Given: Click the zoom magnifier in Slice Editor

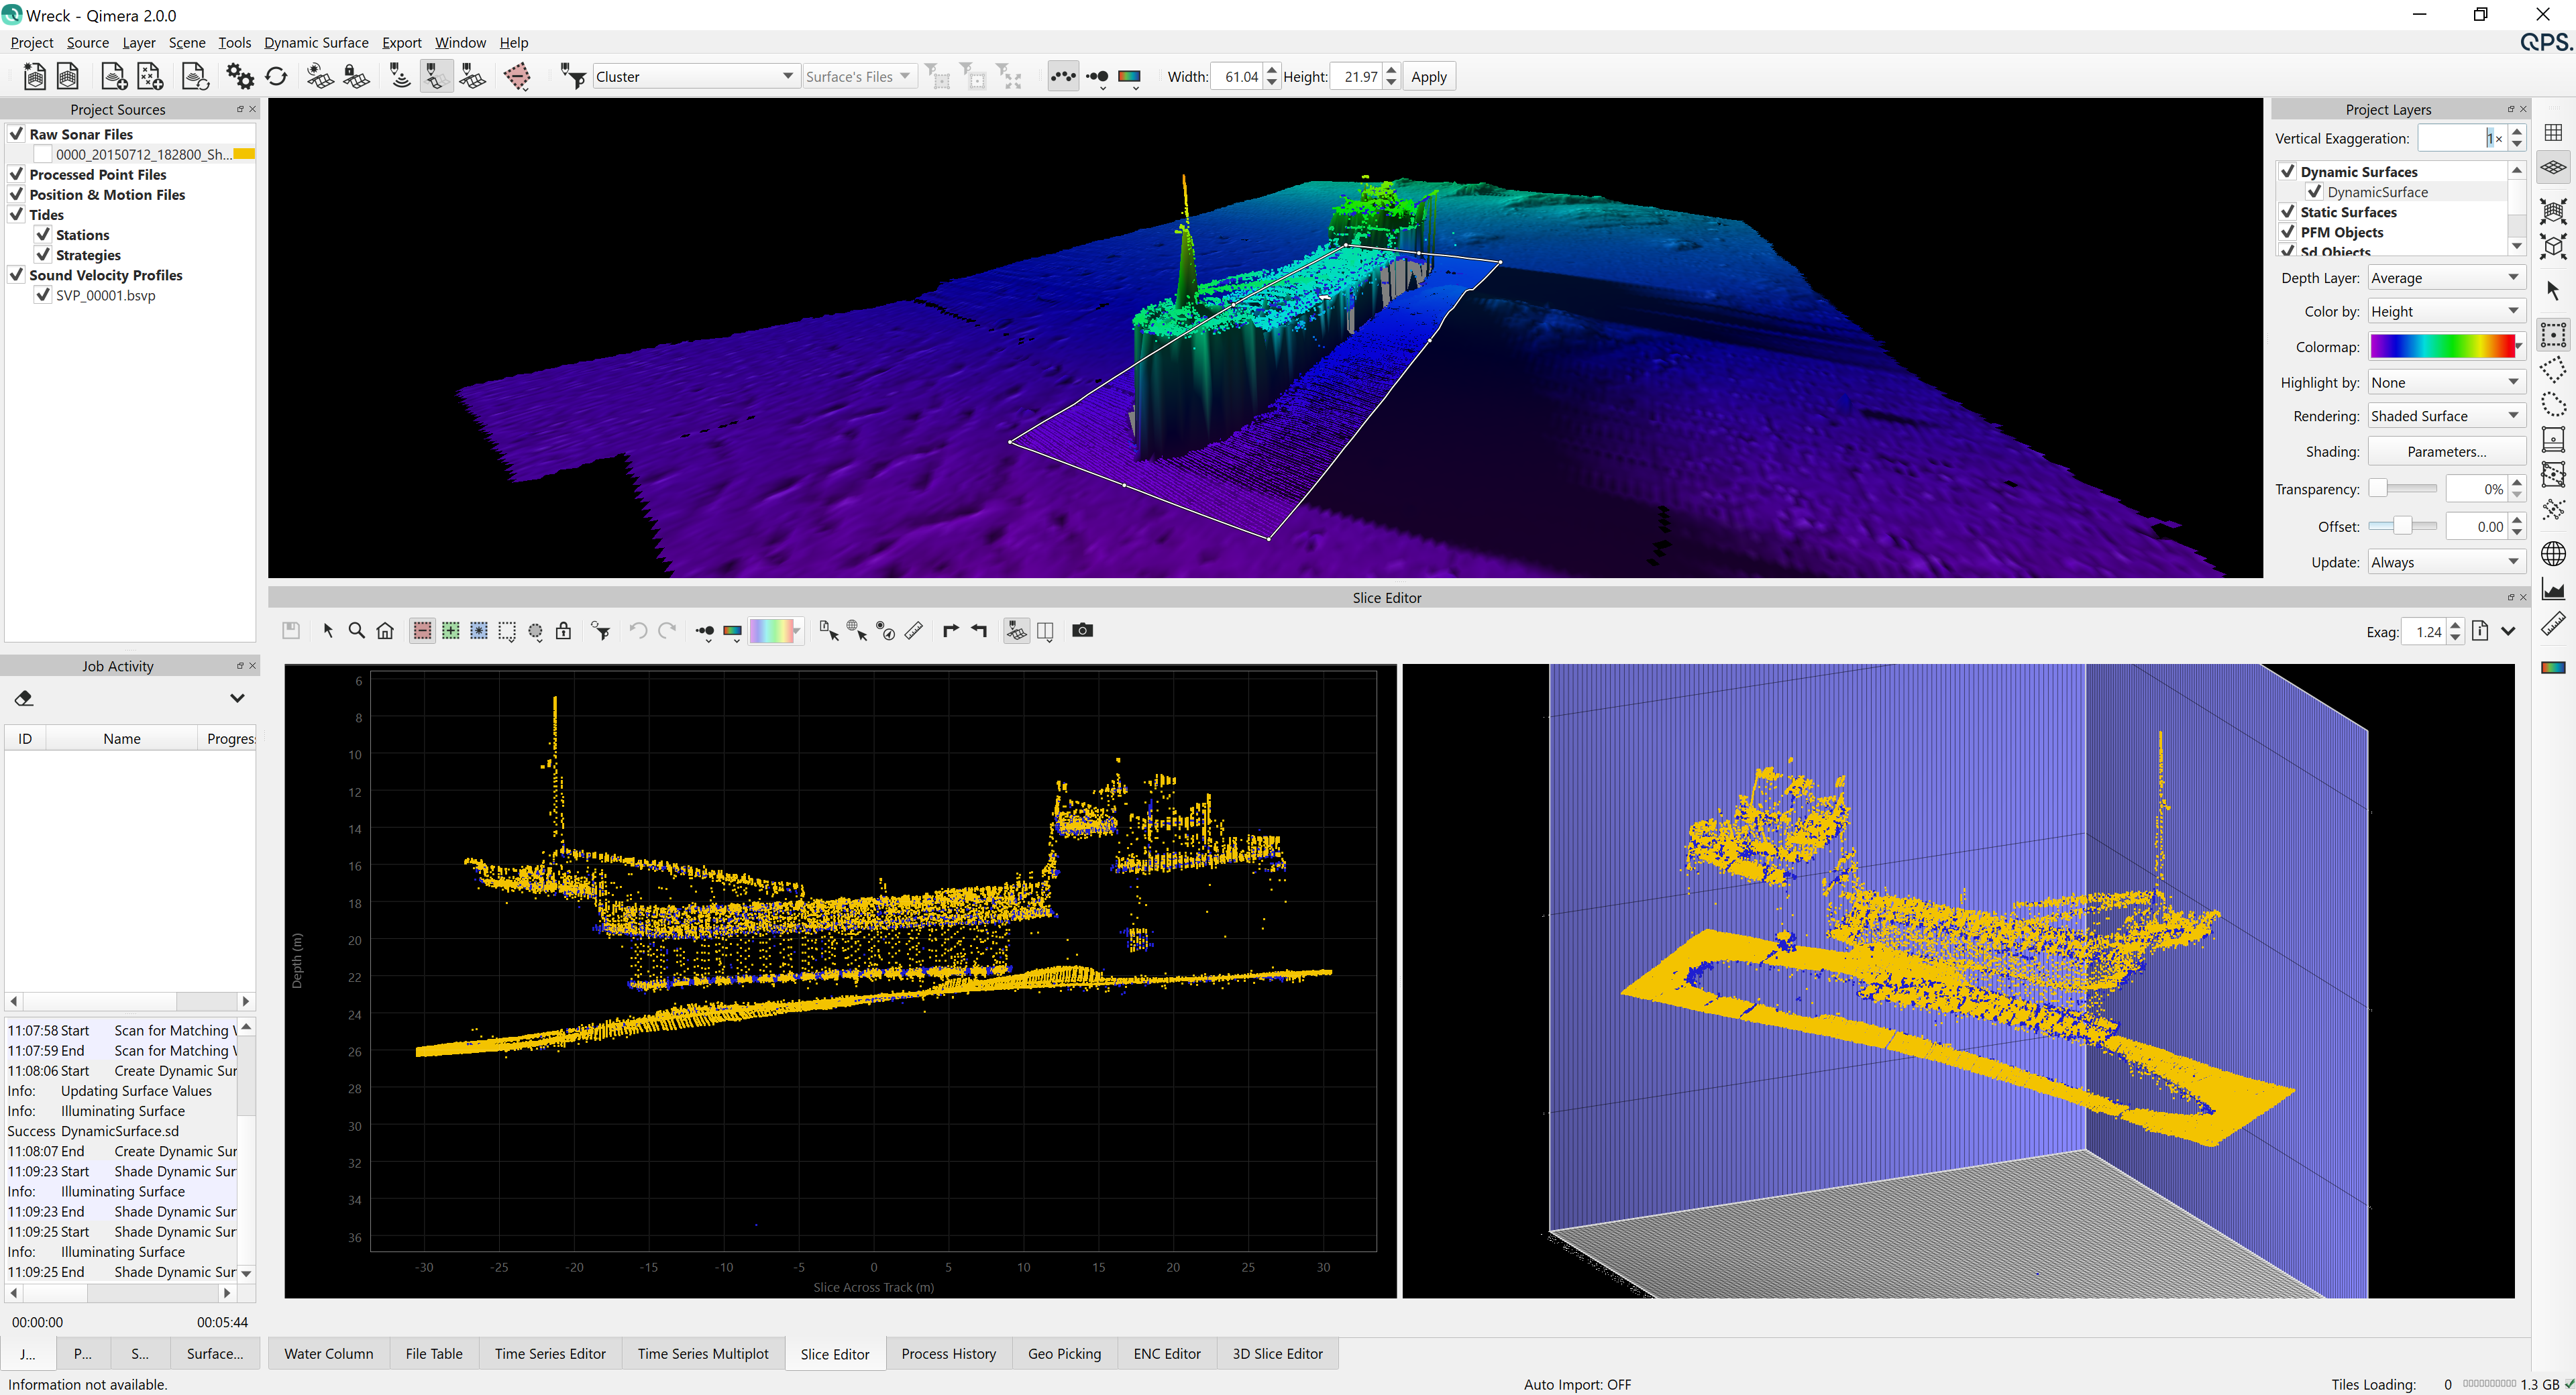Looking at the screenshot, I should click(x=356, y=631).
